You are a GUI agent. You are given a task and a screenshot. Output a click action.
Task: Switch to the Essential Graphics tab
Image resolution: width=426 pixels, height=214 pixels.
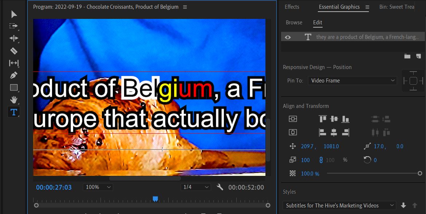click(x=339, y=7)
